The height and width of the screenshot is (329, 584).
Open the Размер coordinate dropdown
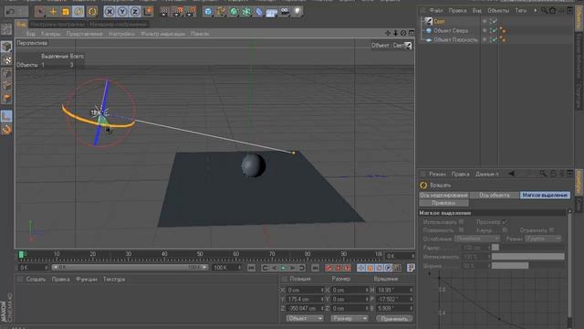click(x=349, y=319)
